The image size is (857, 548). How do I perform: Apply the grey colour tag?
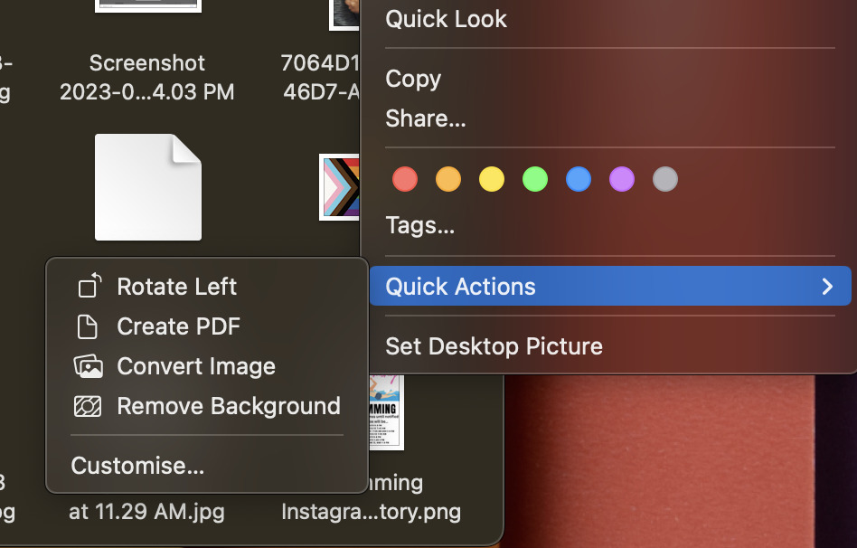tap(665, 179)
